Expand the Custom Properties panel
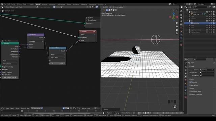The width and height of the screenshot is (216, 121). tap(196, 94)
